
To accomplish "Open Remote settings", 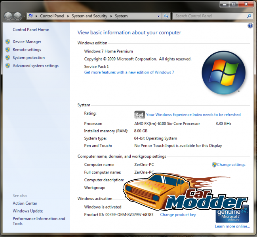I will click(x=27, y=49).
